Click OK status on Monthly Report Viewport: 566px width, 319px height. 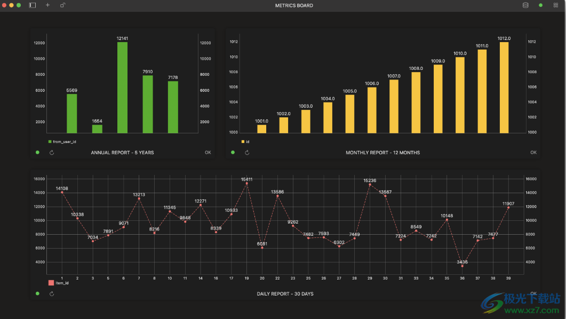click(533, 153)
